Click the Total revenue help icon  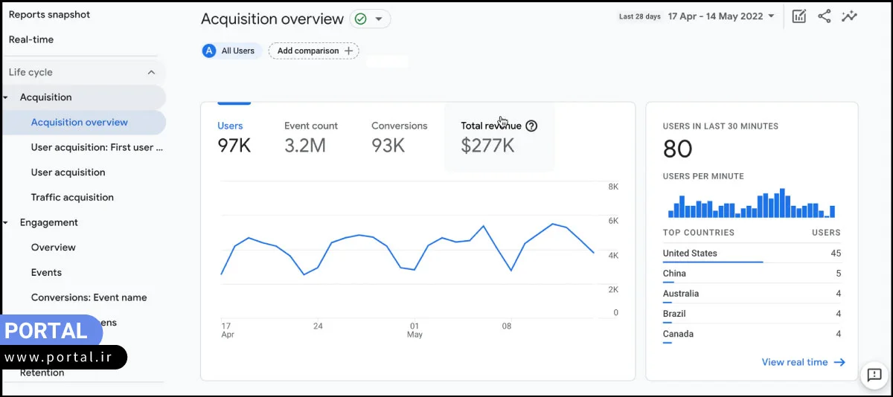pos(531,126)
